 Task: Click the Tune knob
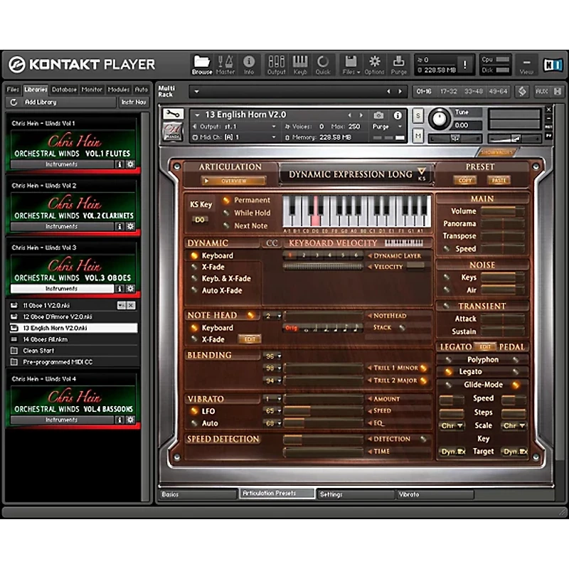tap(439, 119)
